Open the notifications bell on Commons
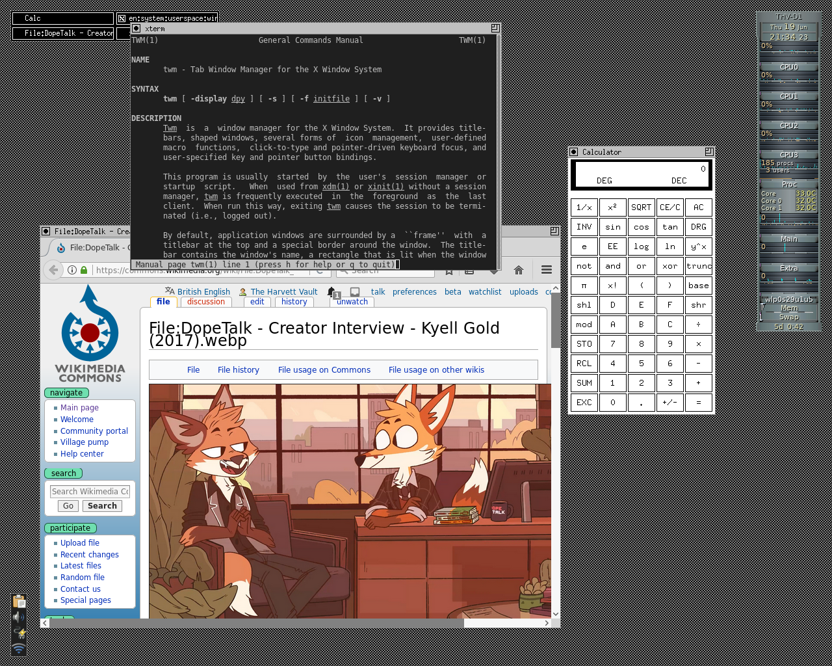This screenshot has width=832, height=666. (x=331, y=292)
